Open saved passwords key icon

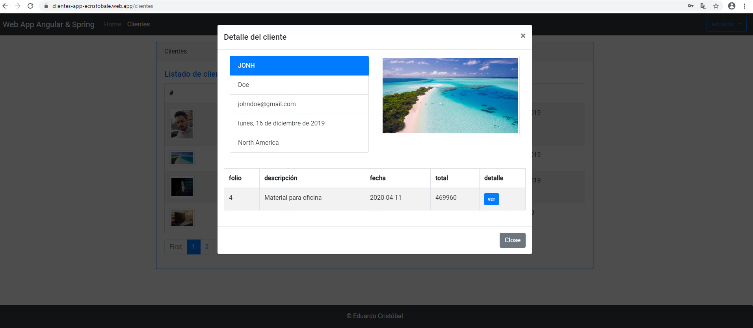(691, 6)
